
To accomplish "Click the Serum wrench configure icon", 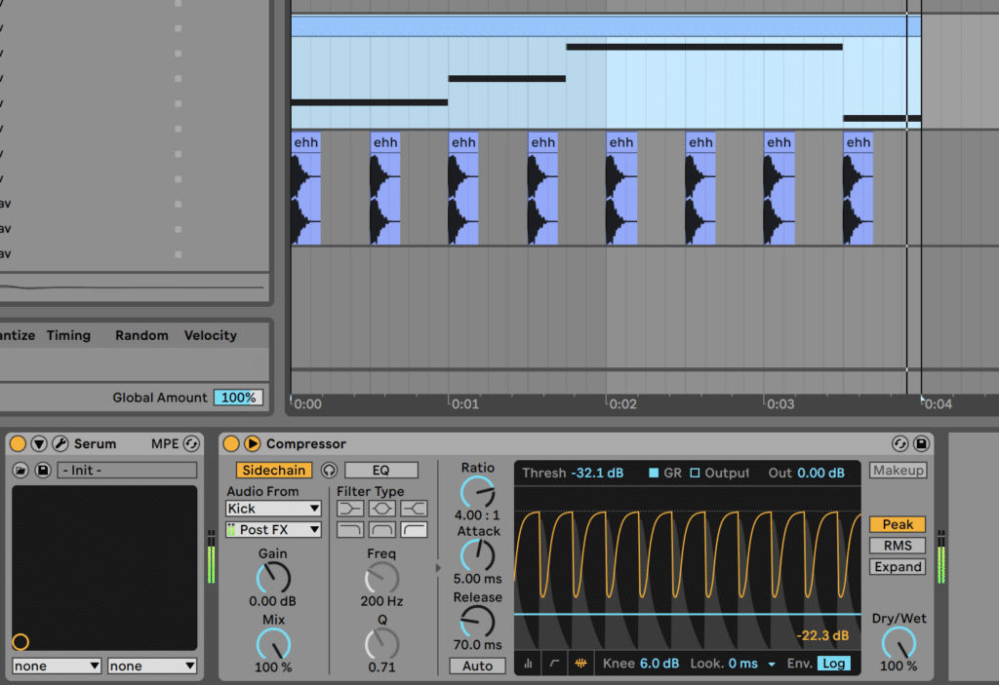I will [60, 444].
